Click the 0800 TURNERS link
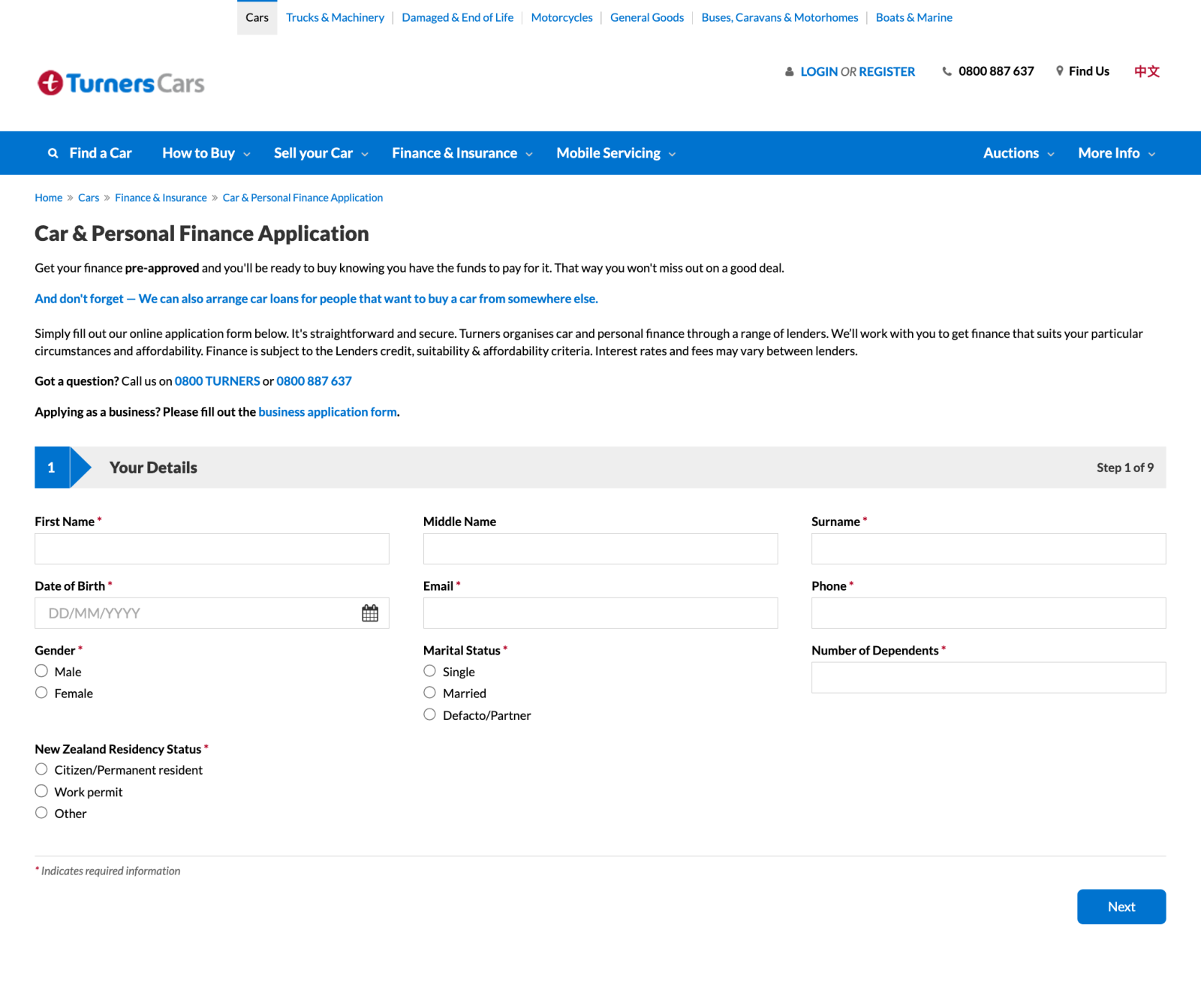Screen dimensions: 1201x981 tap(218, 381)
